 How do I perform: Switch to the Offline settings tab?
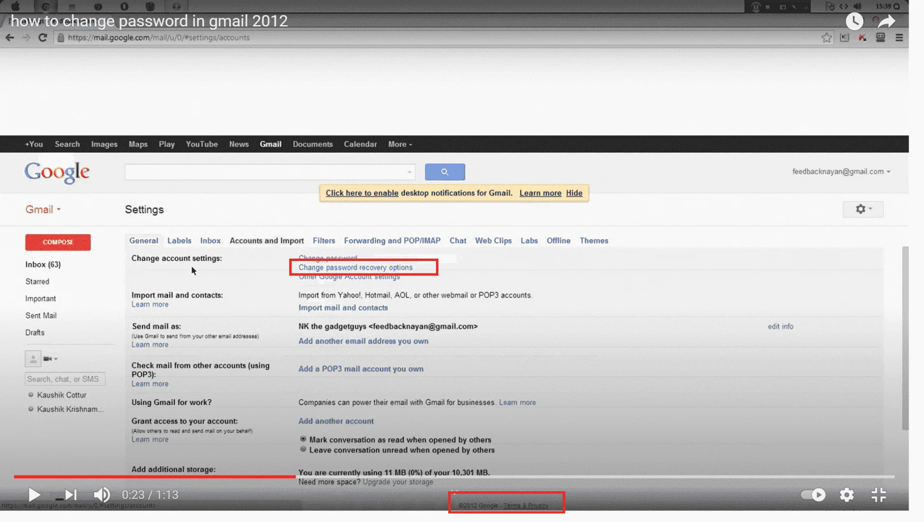558,241
